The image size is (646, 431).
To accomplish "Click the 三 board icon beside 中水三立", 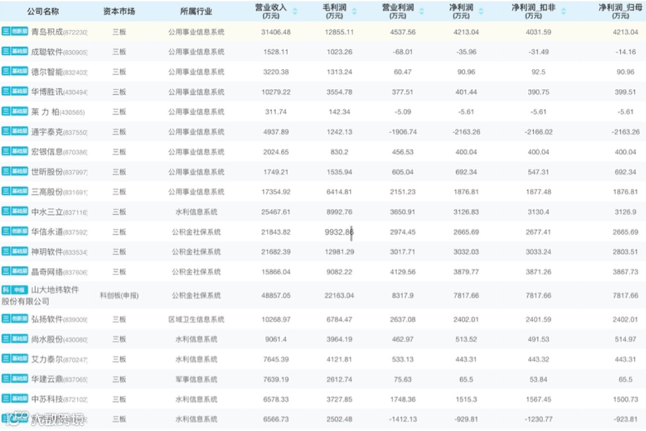I will tap(6, 211).
